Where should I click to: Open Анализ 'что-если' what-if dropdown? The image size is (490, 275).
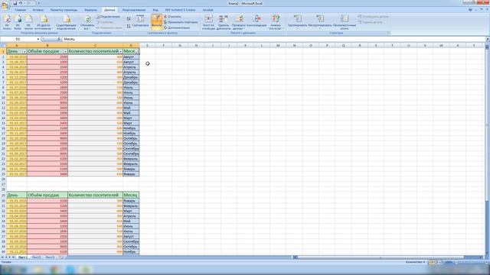click(276, 22)
